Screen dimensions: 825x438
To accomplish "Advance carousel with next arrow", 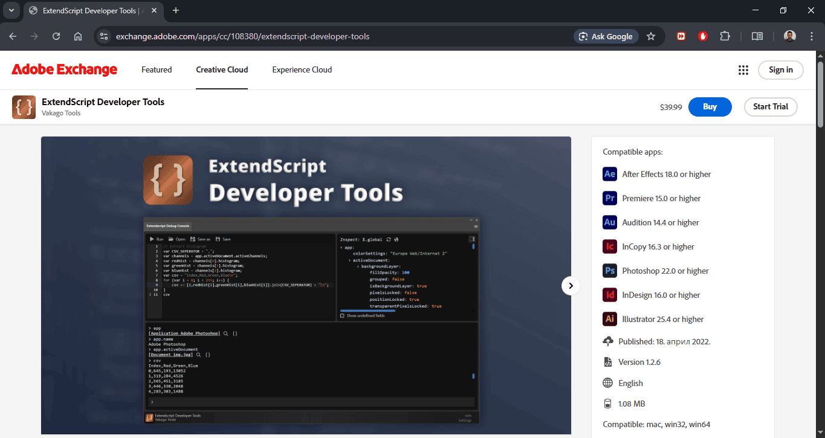I will (571, 286).
